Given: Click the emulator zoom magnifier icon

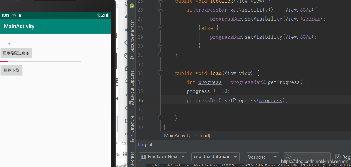Looking at the screenshot, I should pos(126,82).
